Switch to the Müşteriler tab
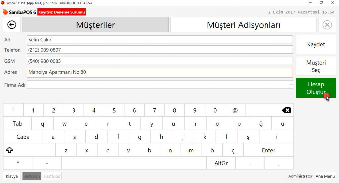The width and height of the screenshot is (339, 183). pyautogui.click(x=95, y=25)
